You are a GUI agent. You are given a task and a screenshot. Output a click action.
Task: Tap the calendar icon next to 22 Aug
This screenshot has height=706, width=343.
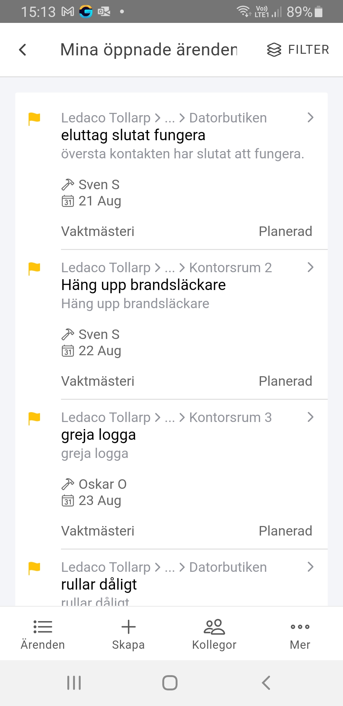68,351
